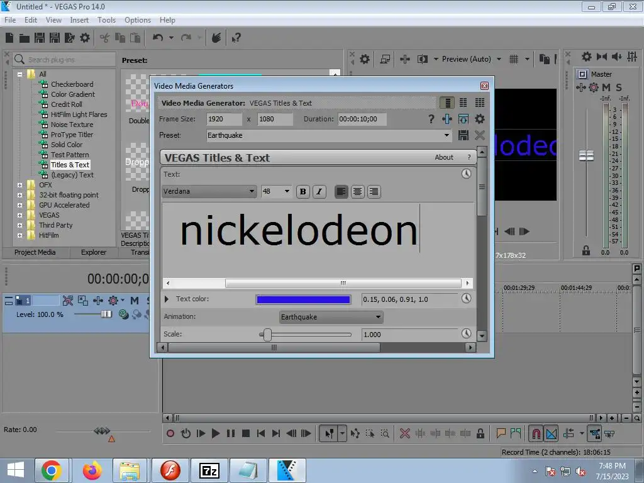Open Animation Earthquake dropdown
644x483 pixels.
378,317
